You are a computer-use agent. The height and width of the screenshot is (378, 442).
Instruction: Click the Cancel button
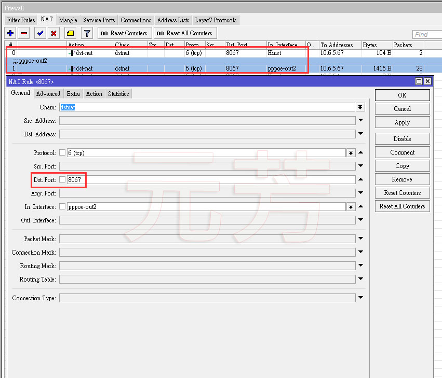tap(402, 109)
